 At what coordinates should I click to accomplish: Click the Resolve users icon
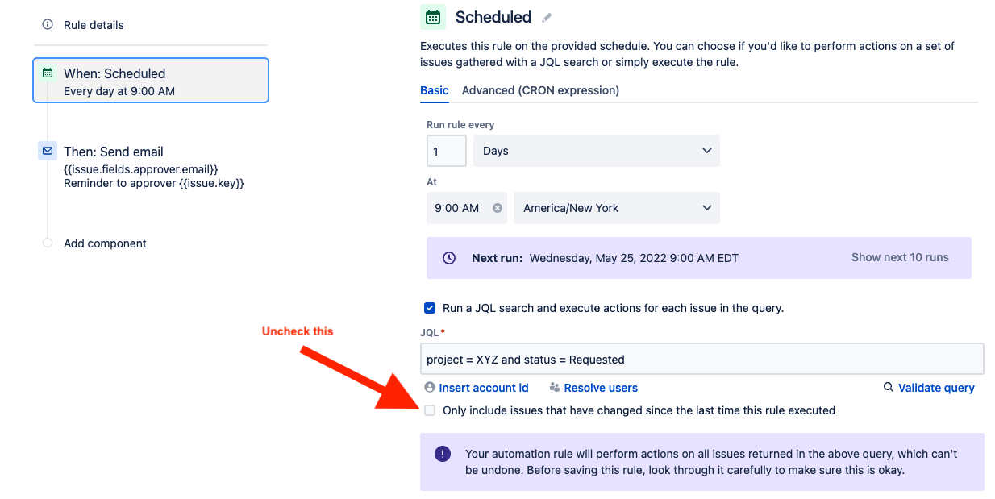pyautogui.click(x=554, y=388)
